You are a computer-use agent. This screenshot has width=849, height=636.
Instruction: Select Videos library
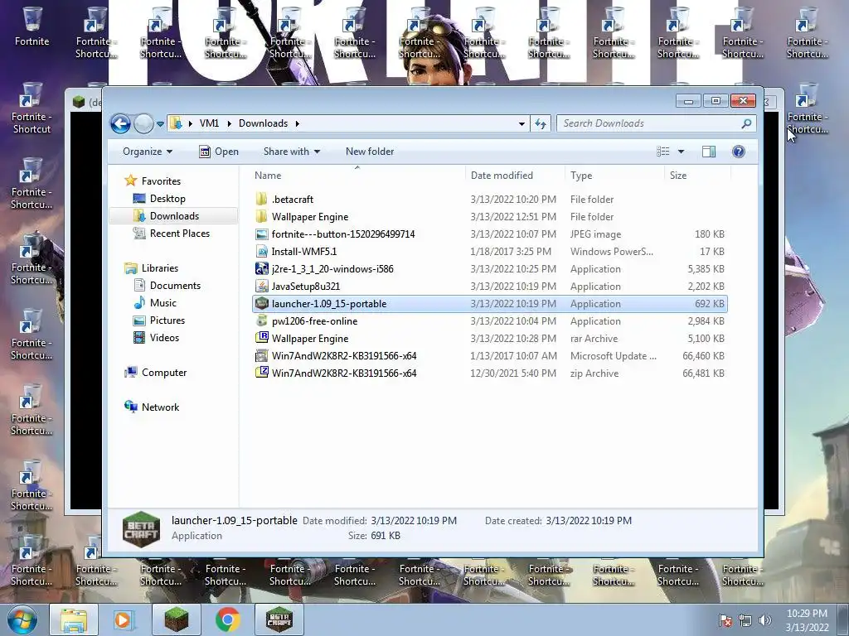point(164,338)
